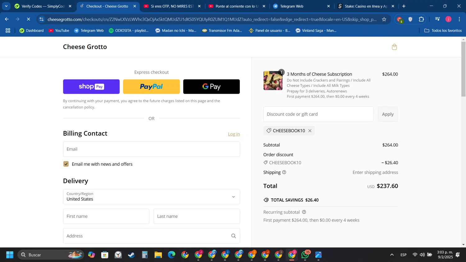Pay with PayPal
Image resolution: width=466 pixels, height=262 pixels.
[151, 87]
